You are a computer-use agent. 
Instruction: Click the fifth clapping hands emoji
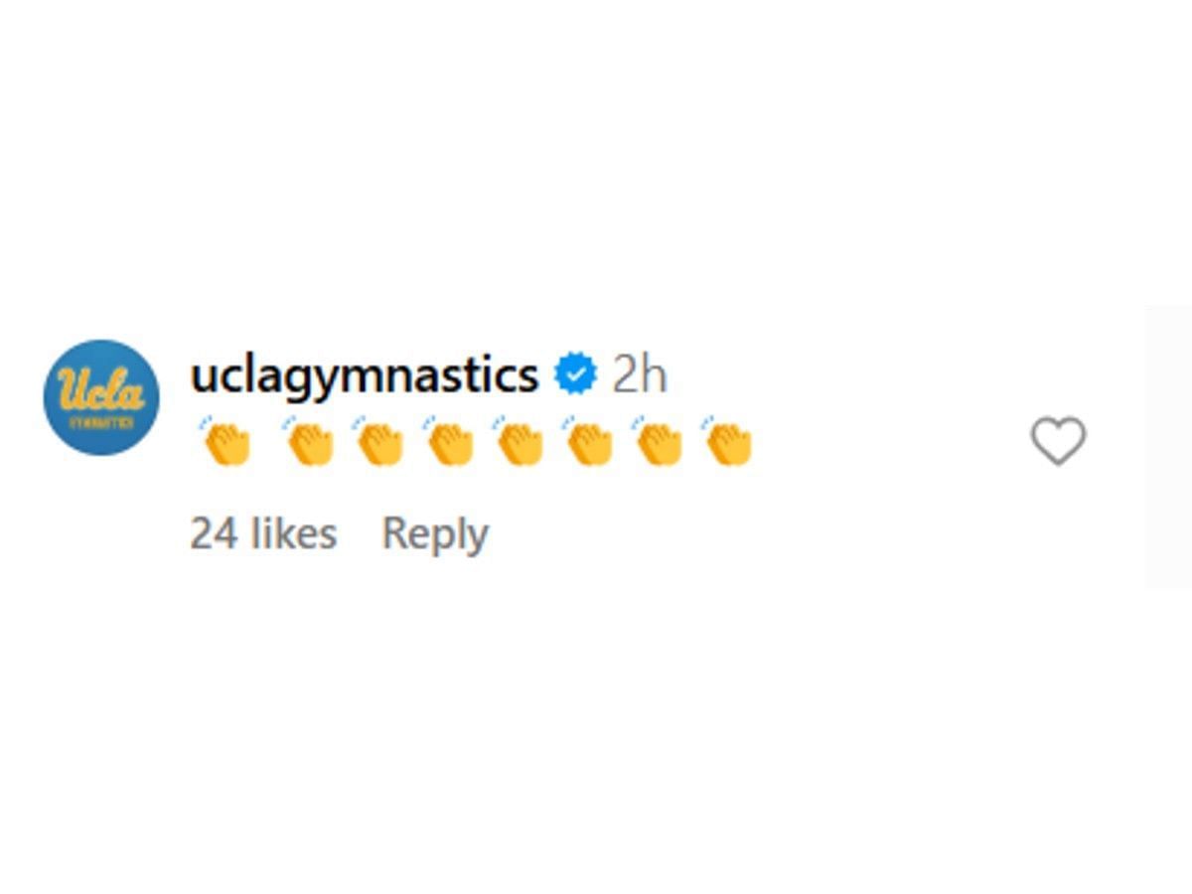(x=518, y=441)
